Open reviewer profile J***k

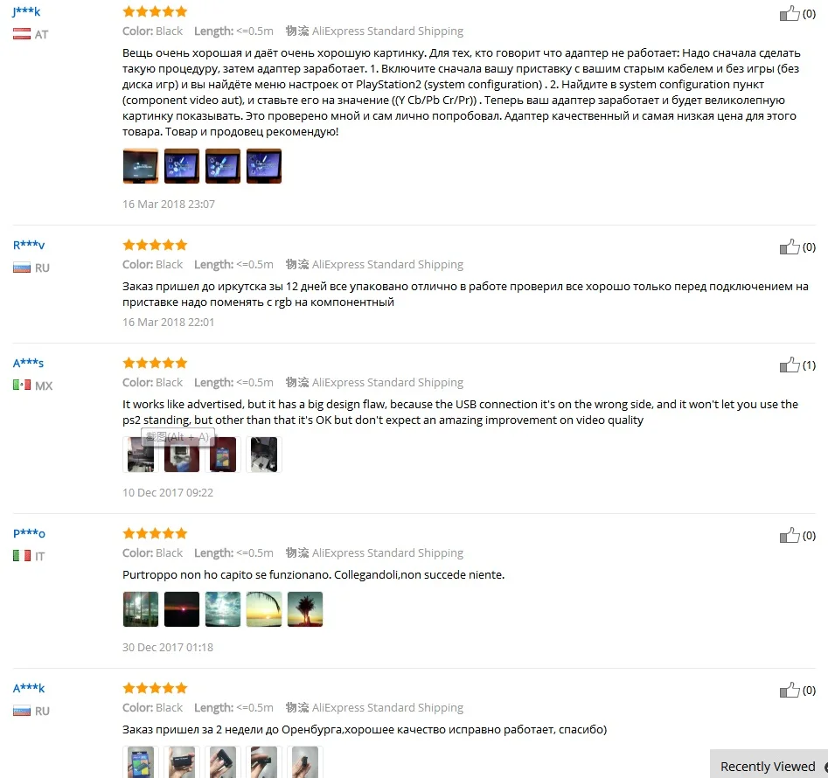[26, 11]
